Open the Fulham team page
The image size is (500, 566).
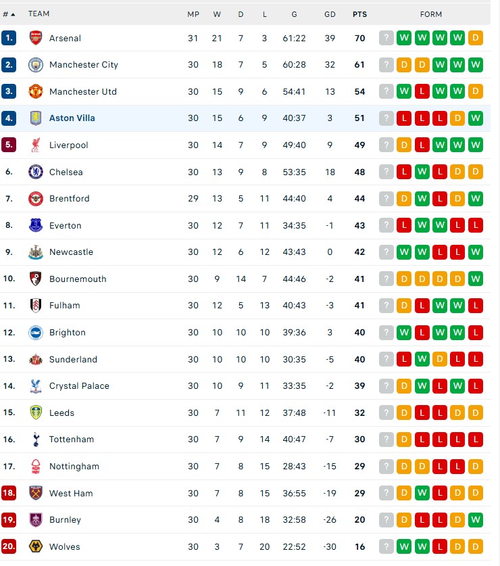click(64, 305)
